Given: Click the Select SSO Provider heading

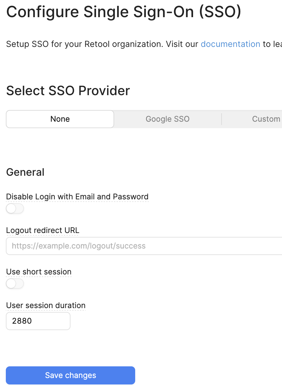Looking at the screenshot, I should (68, 91).
